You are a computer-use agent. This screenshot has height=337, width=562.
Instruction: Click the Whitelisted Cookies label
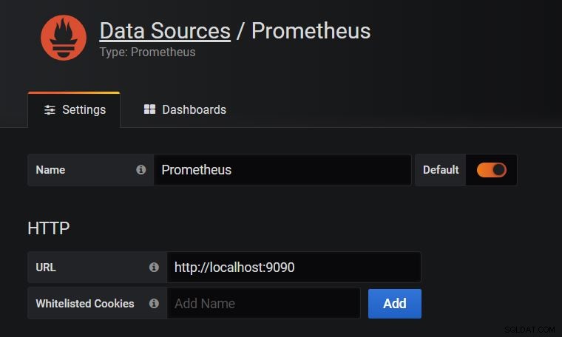point(85,303)
